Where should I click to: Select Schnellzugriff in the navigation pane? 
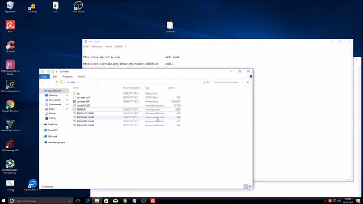[x=54, y=91]
